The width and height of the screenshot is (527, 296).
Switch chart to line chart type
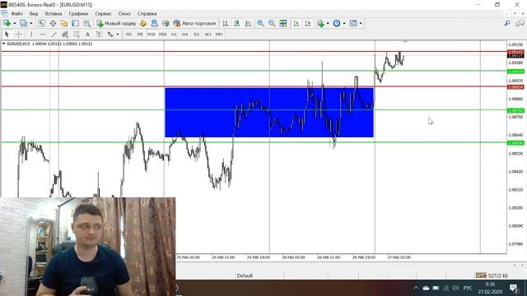(248, 23)
